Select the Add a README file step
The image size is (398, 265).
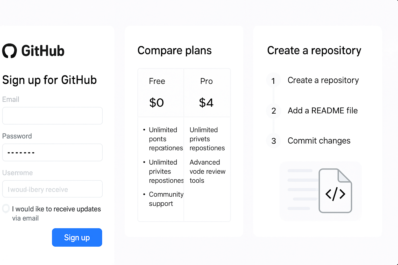click(322, 111)
